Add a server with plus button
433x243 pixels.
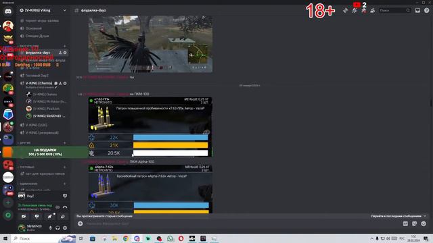pyautogui.click(x=8, y=202)
